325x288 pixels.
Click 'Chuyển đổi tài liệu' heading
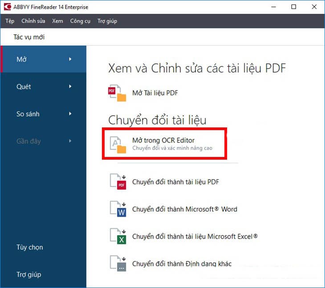(157, 120)
